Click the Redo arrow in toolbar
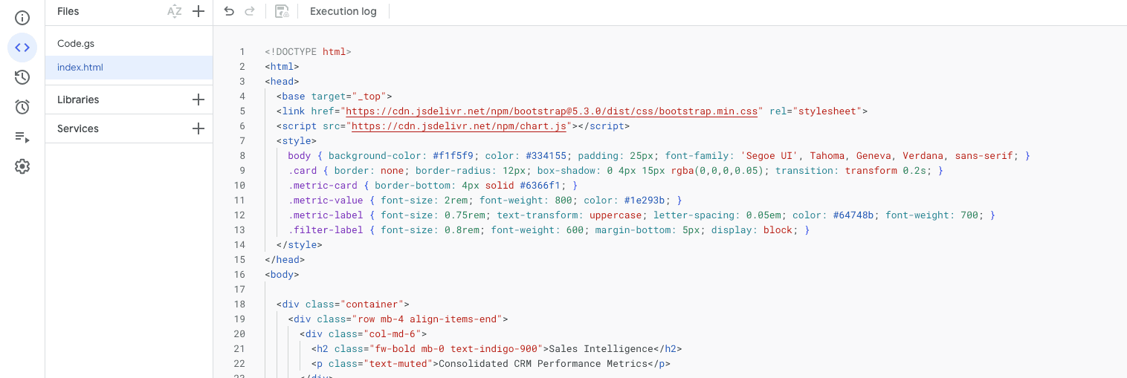 [250, 11]
